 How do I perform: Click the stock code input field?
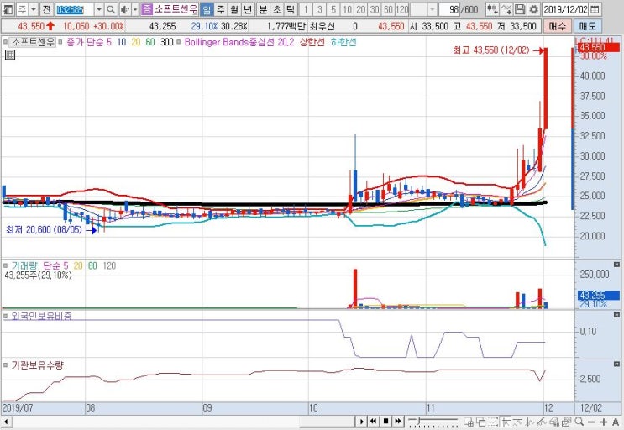tap(75, 9)
